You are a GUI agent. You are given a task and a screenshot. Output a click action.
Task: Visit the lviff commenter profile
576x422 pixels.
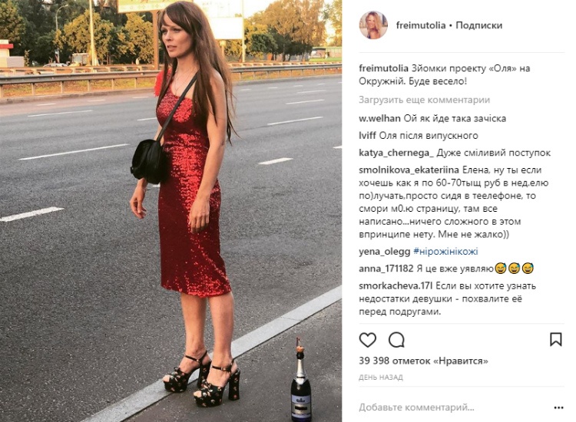coord(367,135)
